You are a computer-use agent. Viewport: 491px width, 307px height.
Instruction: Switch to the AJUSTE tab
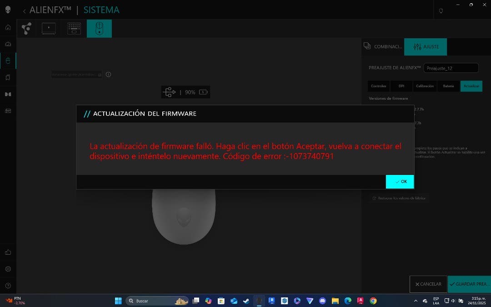[x=426, y=46]
